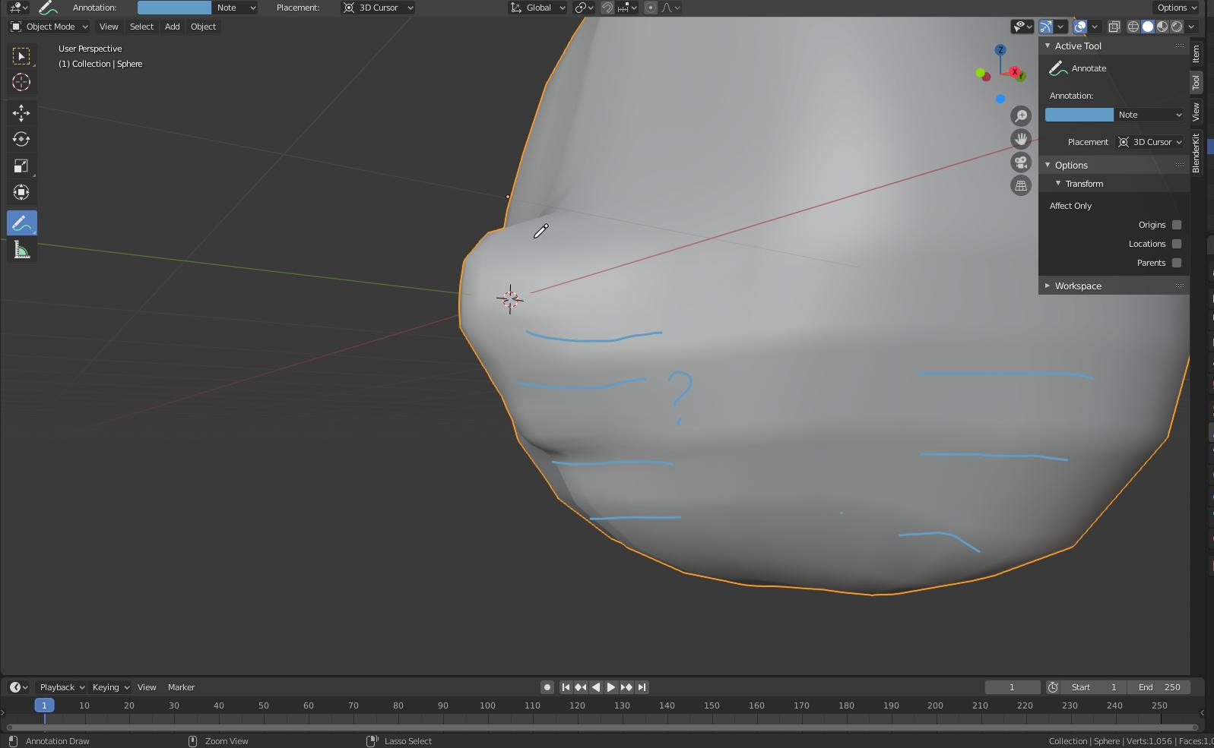Viewport: 1214px width, 748px height.
Task: Click sidebar annotation color swatch
Action: click(1079, 115)
